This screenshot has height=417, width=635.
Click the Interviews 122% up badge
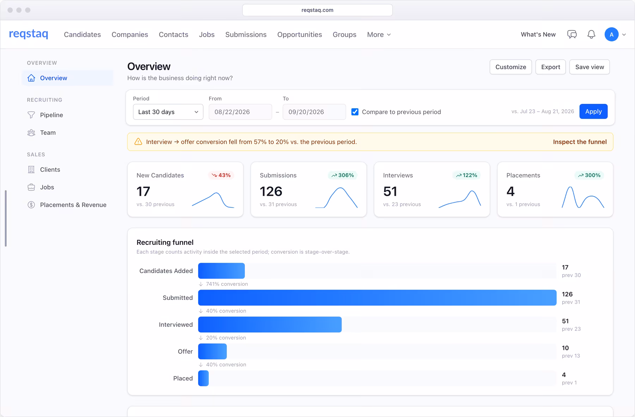(x=466, y=175)
